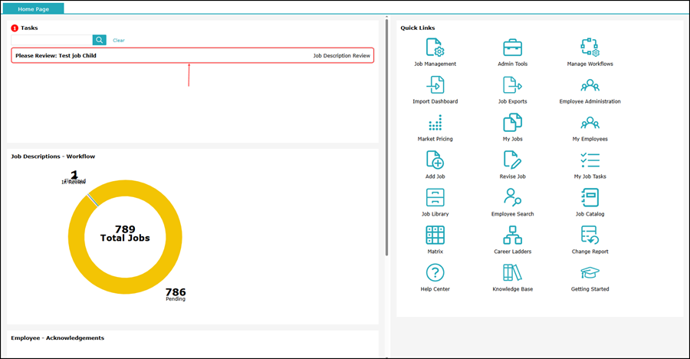Open the My Employees icon
690x359 pixels.
pyautogui.click(x=590, y=123)
